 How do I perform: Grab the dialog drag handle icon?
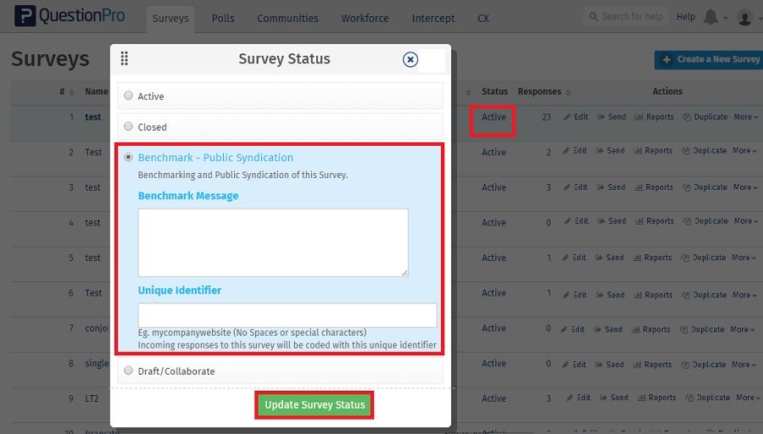pos(125,58)
